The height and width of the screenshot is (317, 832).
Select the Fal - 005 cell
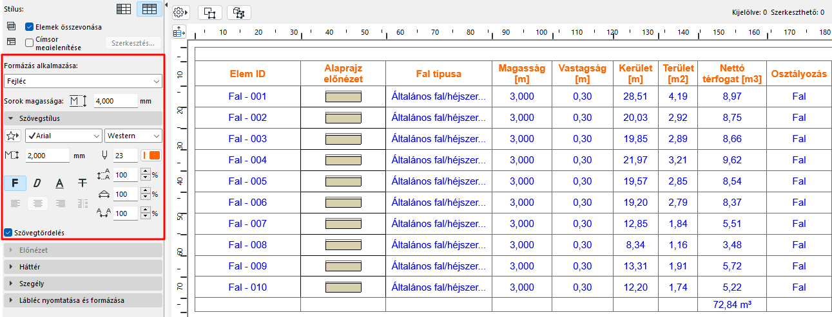coord(247,181)
